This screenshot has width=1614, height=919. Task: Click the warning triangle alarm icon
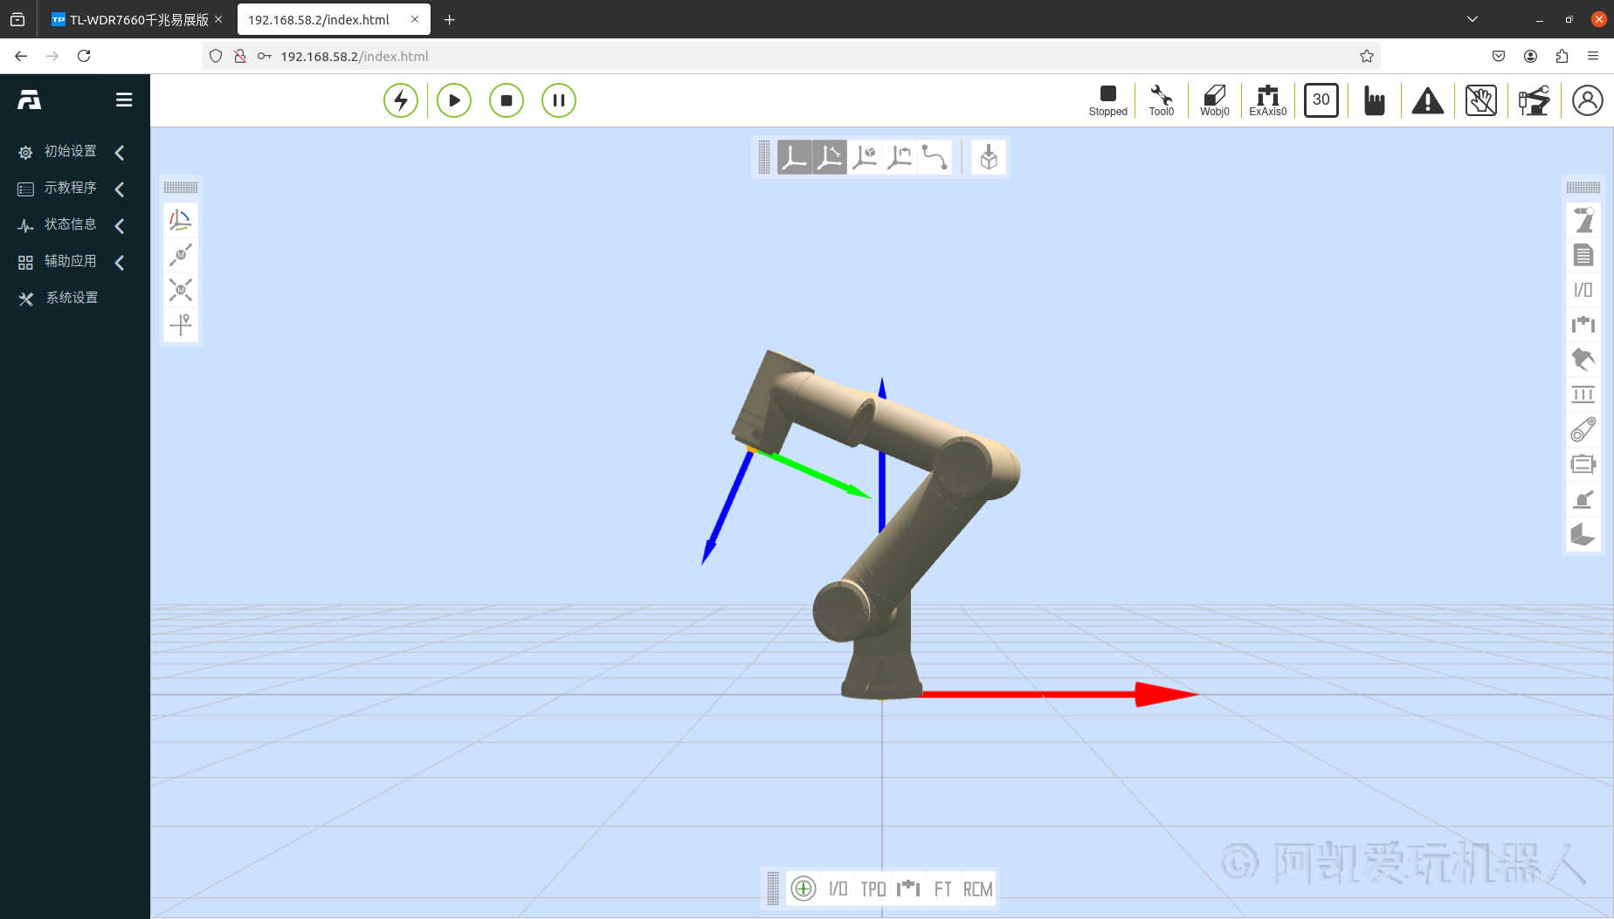1427,101
